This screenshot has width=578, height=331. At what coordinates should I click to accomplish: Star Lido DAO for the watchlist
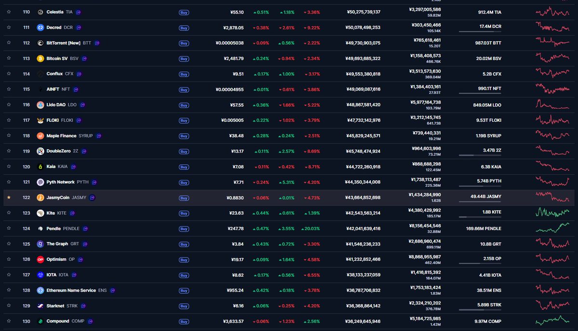pyautogui.click(x=9, y=104)
